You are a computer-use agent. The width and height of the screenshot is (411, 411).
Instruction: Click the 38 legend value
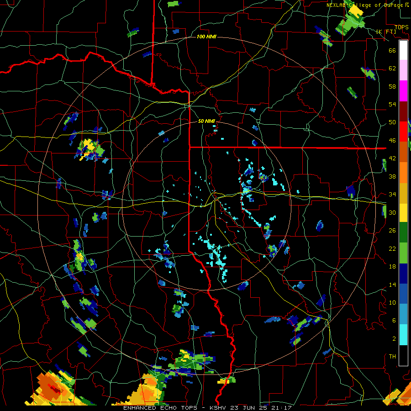[392, 176]
